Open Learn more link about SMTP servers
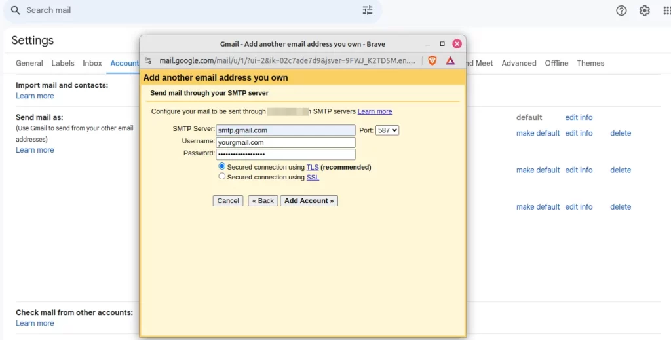Screen dimensions: 671x340 374,111
